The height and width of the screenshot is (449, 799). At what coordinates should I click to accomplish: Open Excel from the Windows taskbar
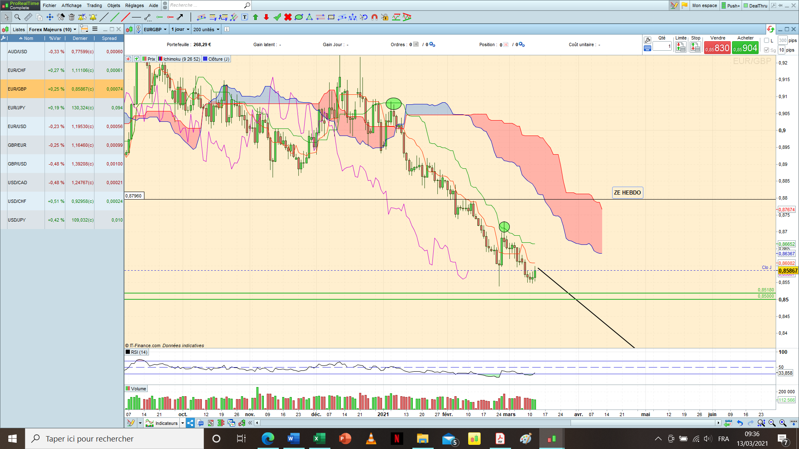pyautogui.click(x=319, y=439)
